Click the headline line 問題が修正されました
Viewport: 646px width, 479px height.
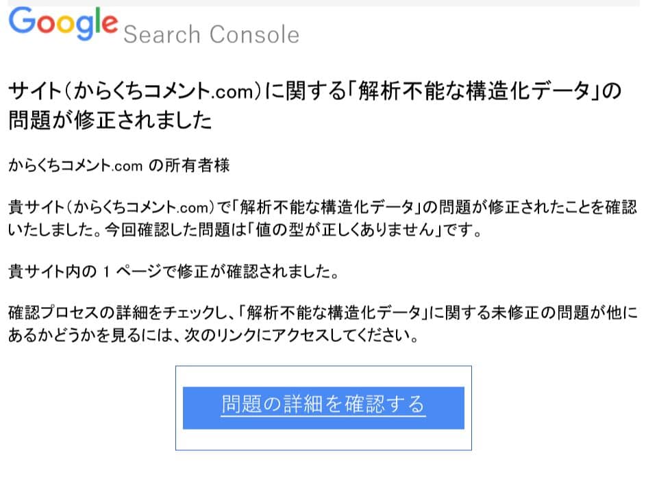click(110, 120)
